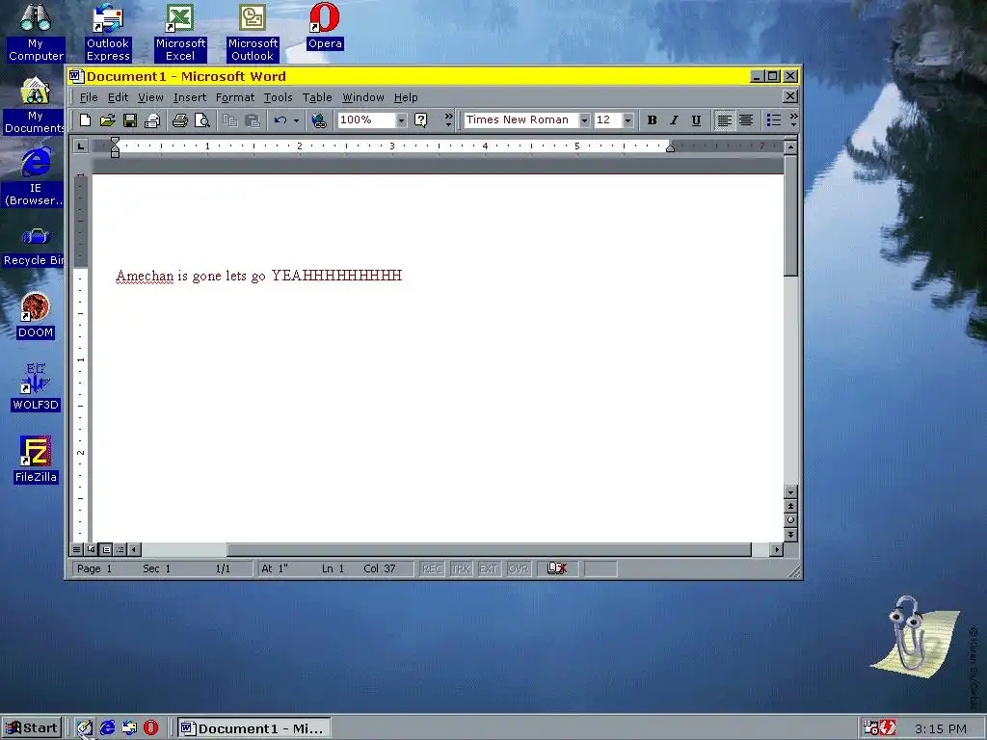Click the vertical scrollbar thumb
Image resolution: width=987 pixels, height=740 pixels.
791,215
